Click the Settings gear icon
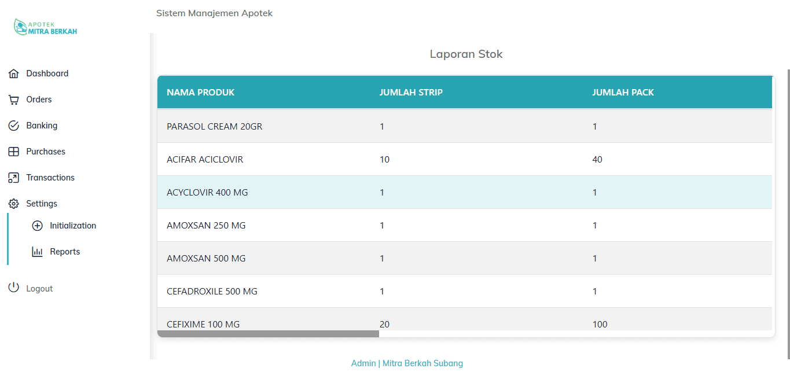 (14, 204)
